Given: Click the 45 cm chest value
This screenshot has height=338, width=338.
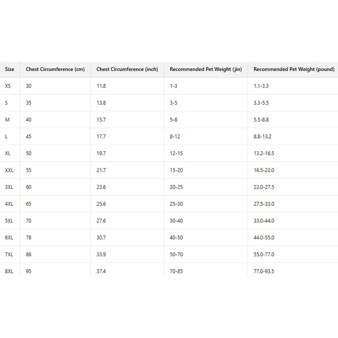Looking at the screenshot, I should coord(29,137).
